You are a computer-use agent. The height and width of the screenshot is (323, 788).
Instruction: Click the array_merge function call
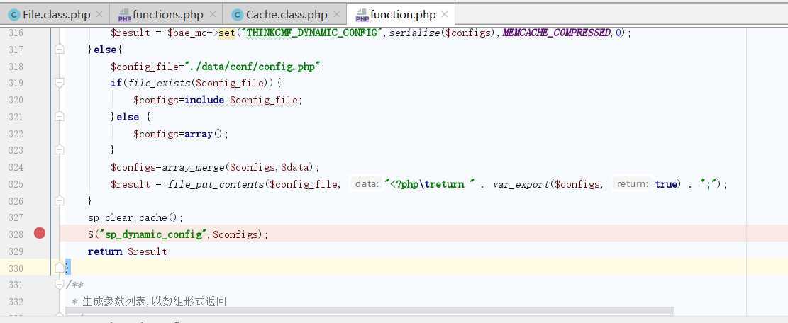point(193,167)
